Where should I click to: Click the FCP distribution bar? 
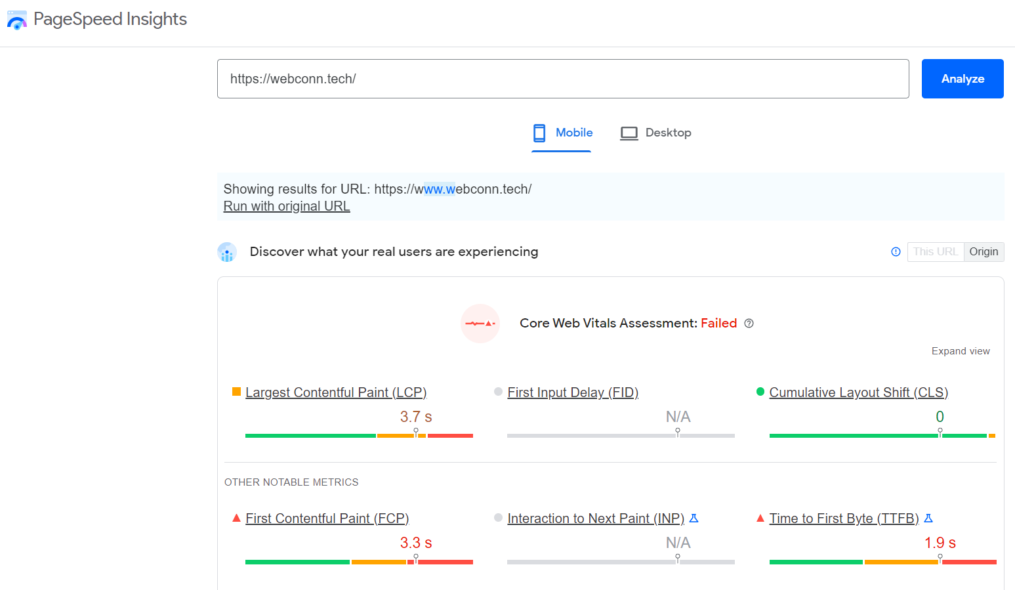coord(359,562)
